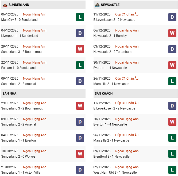Click the Sunderland club crest icon
Viewport: 178px width, 176px height.
point(5,5)
